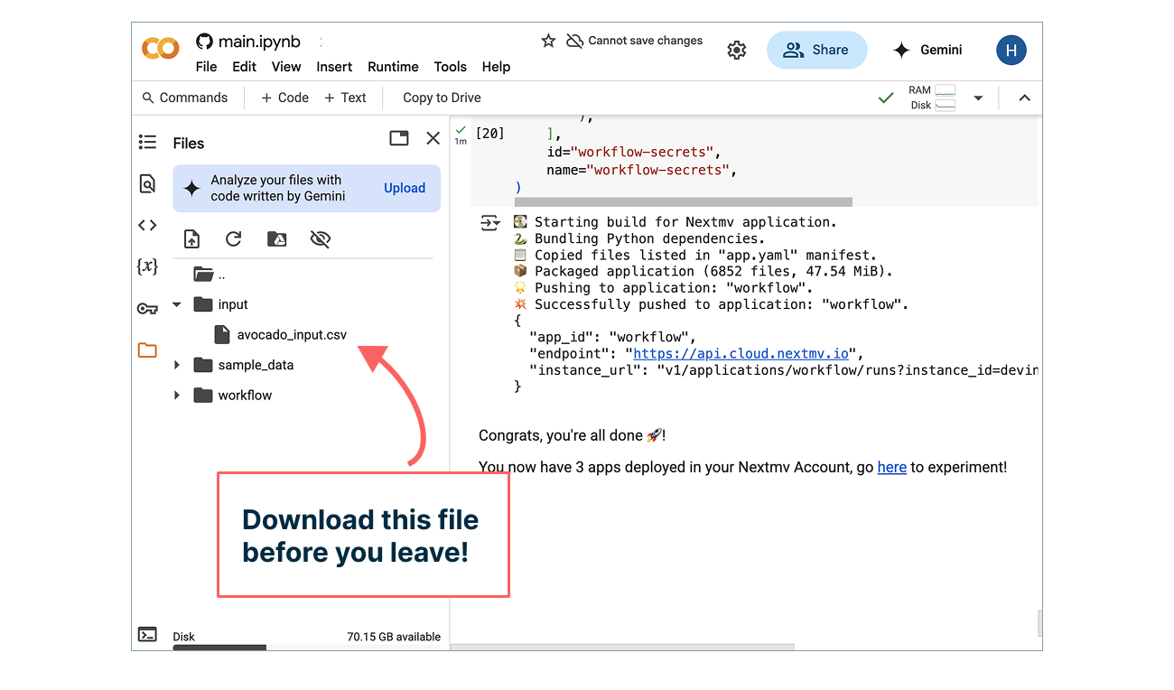This screenshot has height=690, width=1174.
Task: Star the notebook with the star icon
Action: click(548, 41)
